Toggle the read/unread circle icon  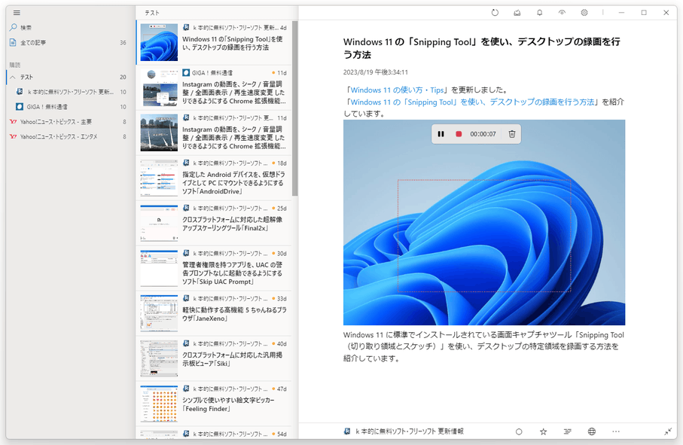pyautogui.click(x=519, y=432)
